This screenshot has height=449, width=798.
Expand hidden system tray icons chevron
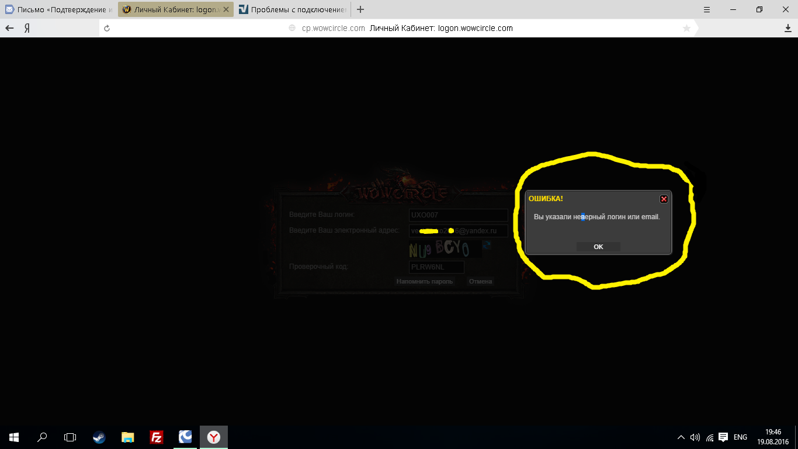point(681,437)
